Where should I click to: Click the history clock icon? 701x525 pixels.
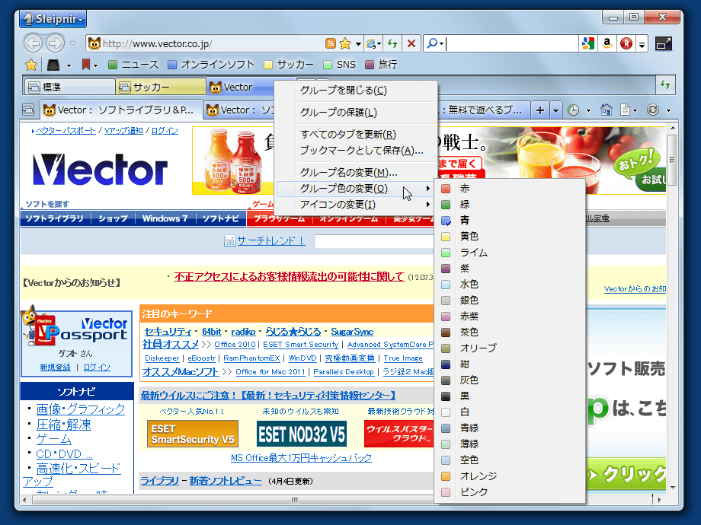click(573, 110)
